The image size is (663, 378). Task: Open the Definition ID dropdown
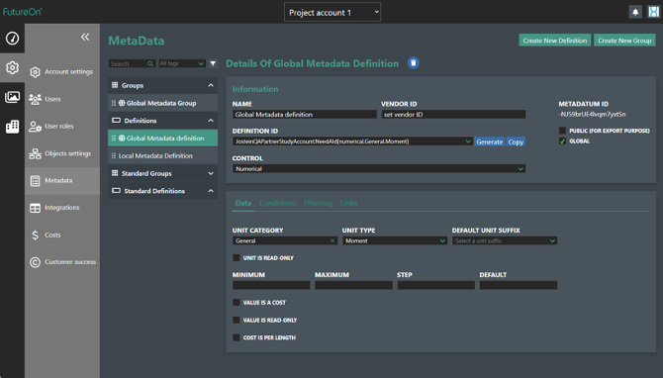(x=352, y=142)
